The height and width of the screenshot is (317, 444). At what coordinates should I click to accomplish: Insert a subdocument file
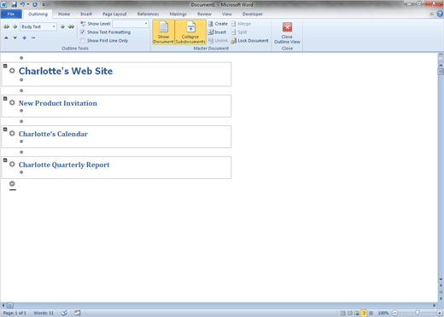pos(217,32)
